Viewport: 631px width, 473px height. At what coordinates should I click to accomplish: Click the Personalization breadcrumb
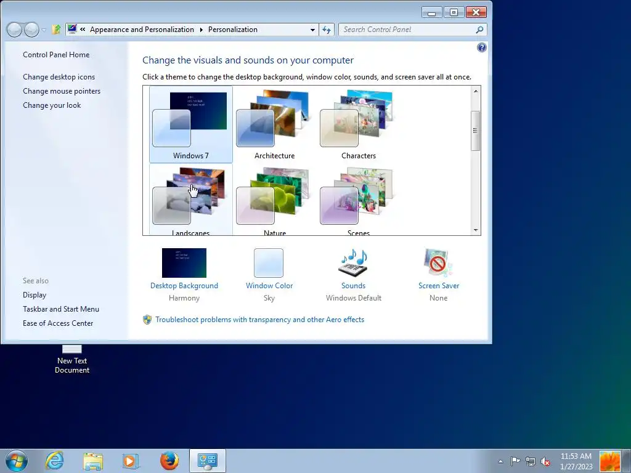[232, 30]
